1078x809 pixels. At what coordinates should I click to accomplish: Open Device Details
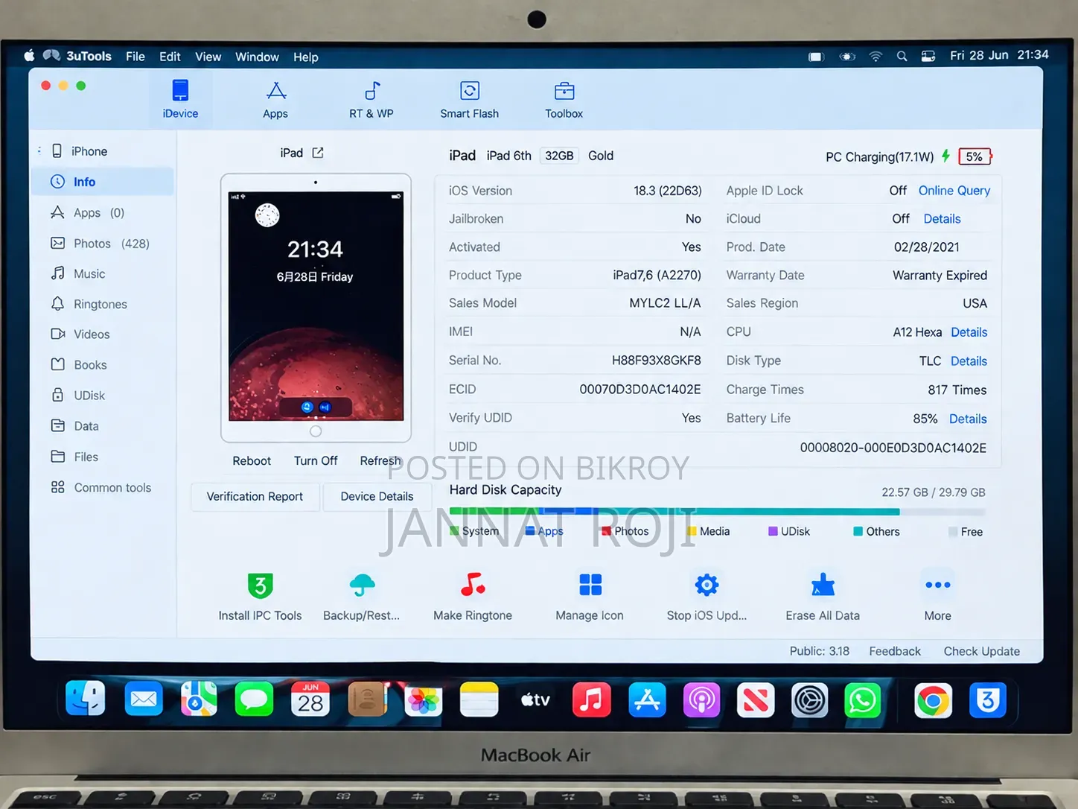point(377,497)
